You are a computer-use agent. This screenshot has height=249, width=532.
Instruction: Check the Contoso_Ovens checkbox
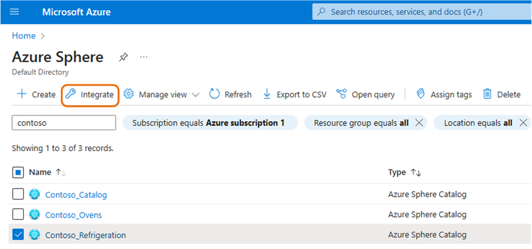pos(18,214)
